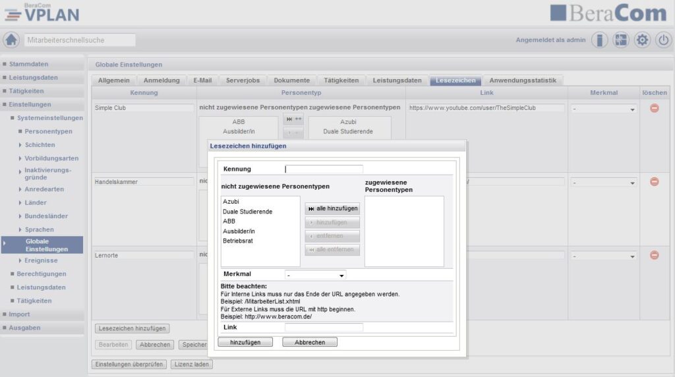
Task: Expand Sprachen in the sidebar
Action: click(20, 230)
